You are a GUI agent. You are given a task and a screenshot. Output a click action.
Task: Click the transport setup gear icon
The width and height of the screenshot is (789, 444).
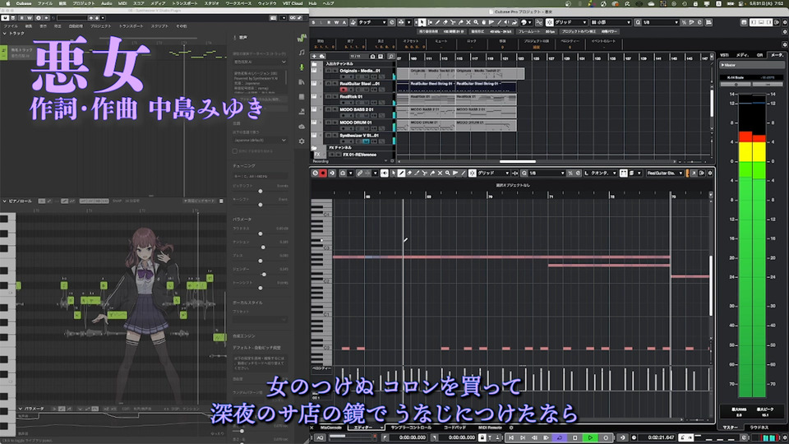pos(784,437)
